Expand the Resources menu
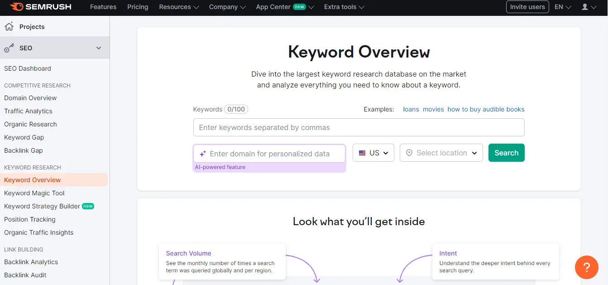Image resolution: width=608 pixels, height=285 pixels. point(179,7)
